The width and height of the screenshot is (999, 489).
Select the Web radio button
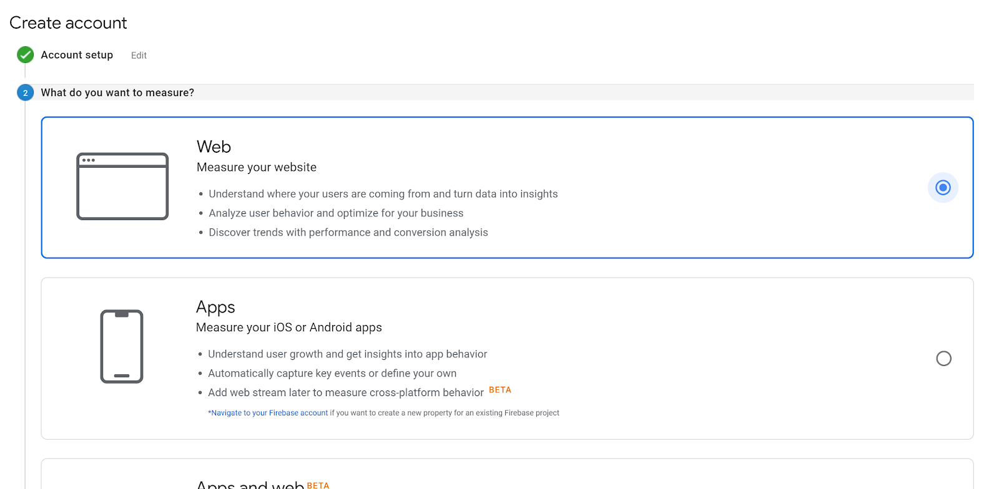pos(943,188)
